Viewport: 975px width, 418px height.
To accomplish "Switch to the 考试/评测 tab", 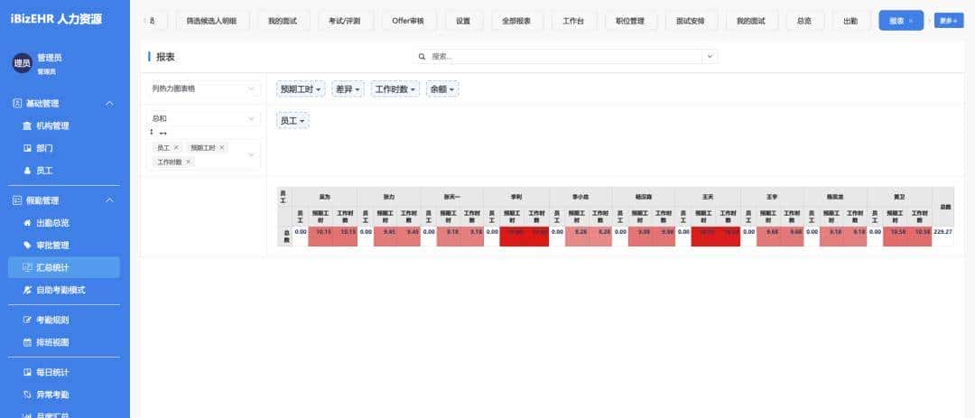I will pyautogui.click(x=344, y=21).
